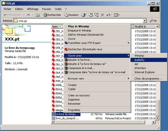The height and width of the screenshot is (131, 168).
Task: Click the Delete X toolbar icon
Action: 102,15
